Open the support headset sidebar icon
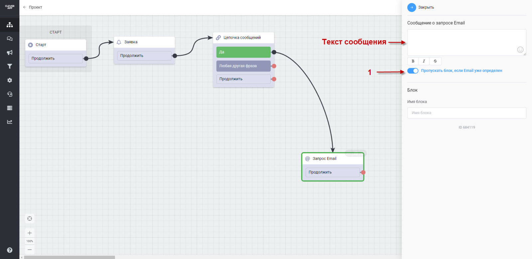532x259 pixels. point(10,94)
